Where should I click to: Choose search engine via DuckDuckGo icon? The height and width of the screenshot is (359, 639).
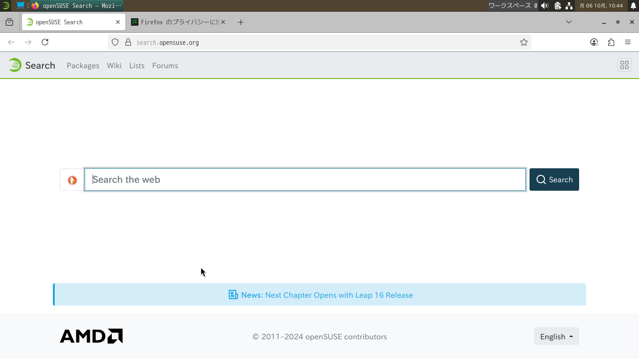pyautogui.click(x=73, y=180)
